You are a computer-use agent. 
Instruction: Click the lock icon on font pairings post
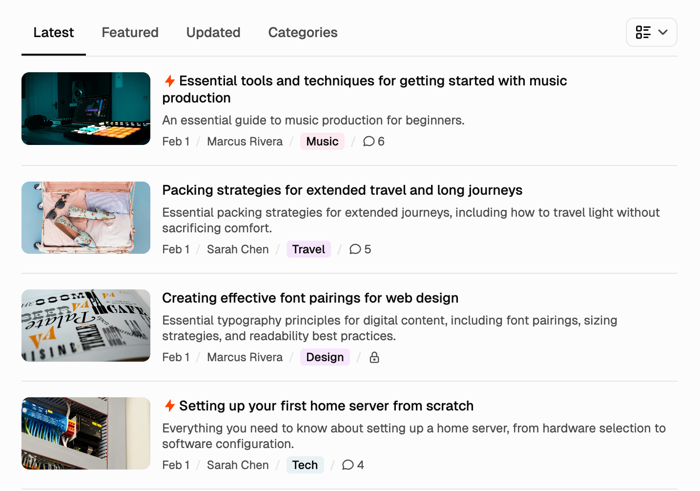tap(374, 358)
